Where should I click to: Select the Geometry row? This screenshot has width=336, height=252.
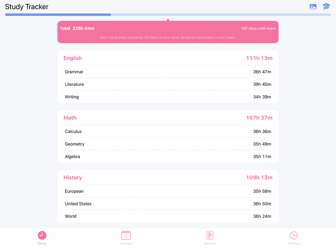pyautogui.click(x=168, y=144)
